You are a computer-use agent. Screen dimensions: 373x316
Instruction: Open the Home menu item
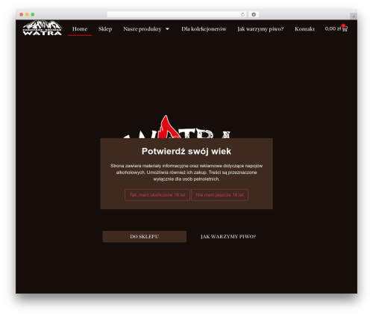pyautogui.click(x=80, y=29)
